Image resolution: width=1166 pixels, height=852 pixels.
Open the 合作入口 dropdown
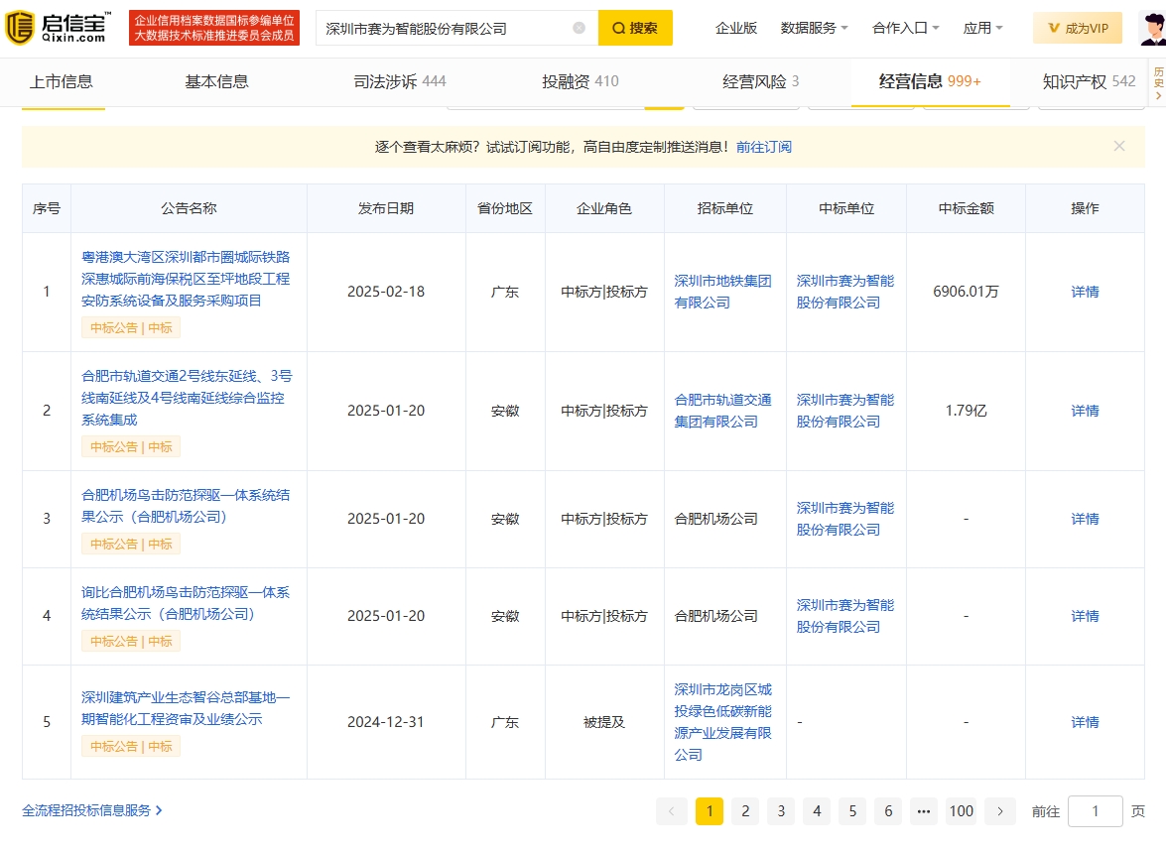point(905,28)
